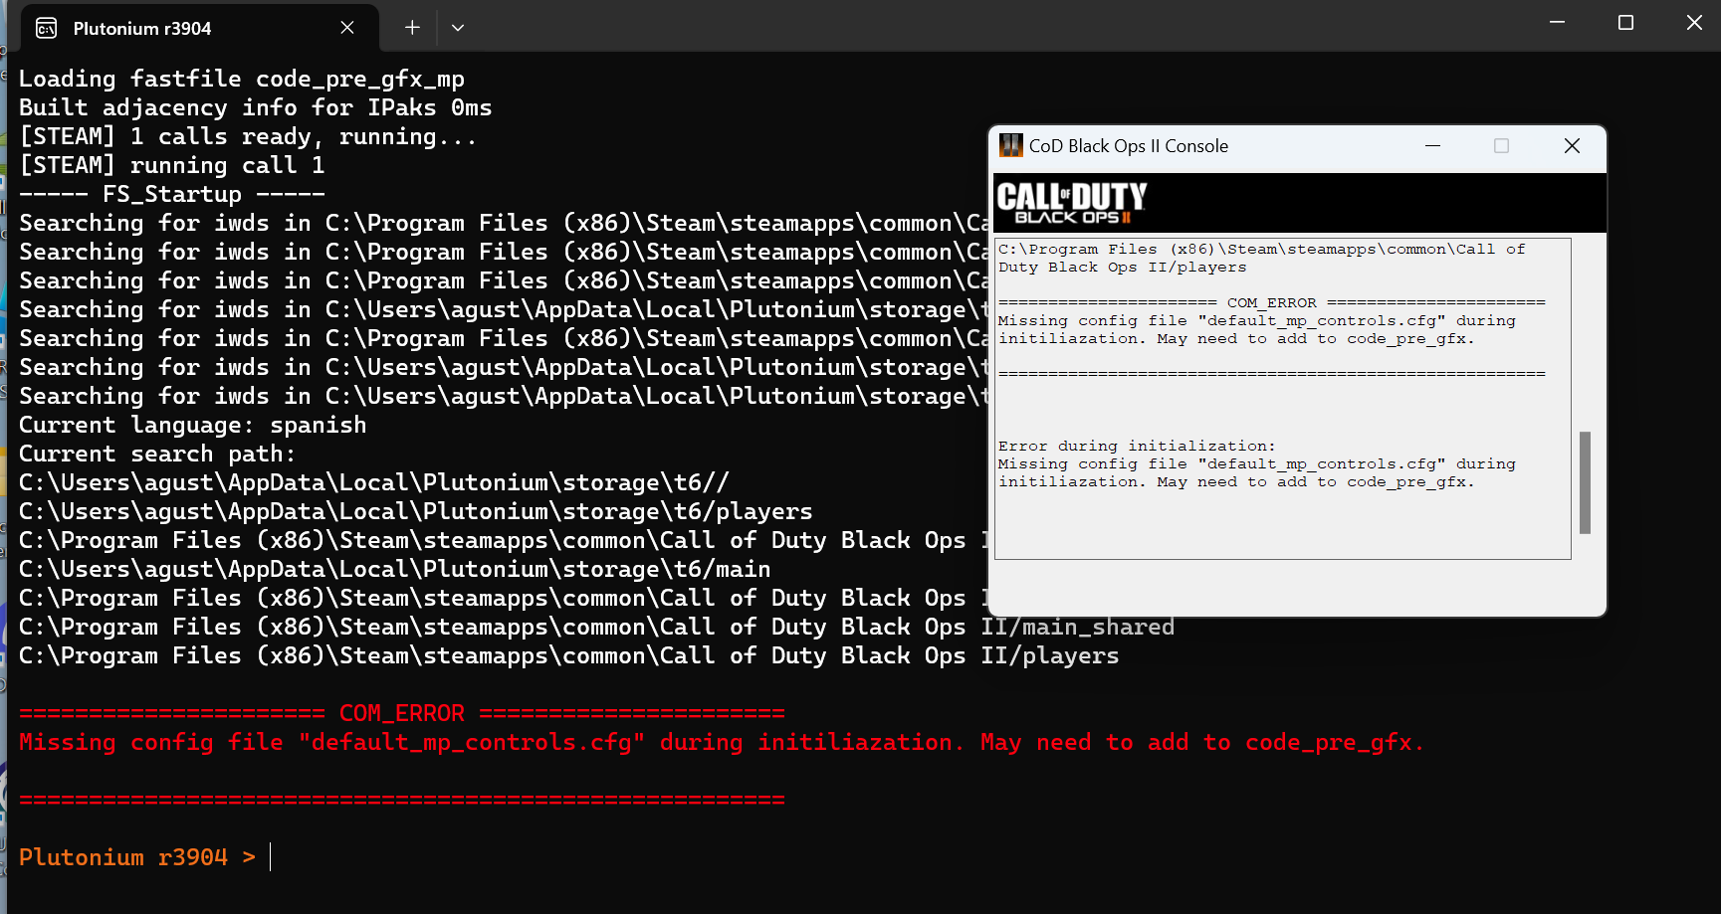Click the console log scrollbar thumb
Viewport: 1721px width, 914px height.
point(1585,482)
